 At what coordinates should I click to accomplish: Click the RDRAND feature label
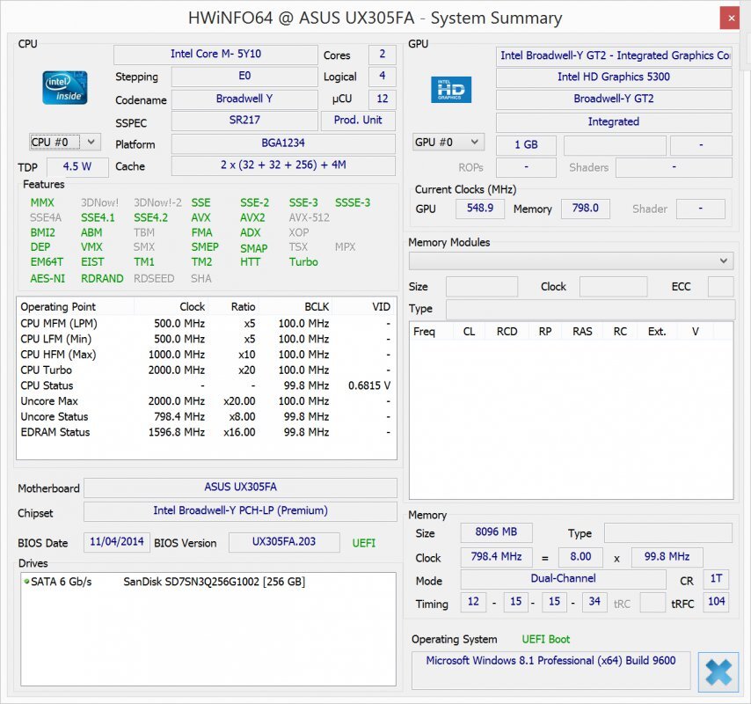[x=102, y=279]
